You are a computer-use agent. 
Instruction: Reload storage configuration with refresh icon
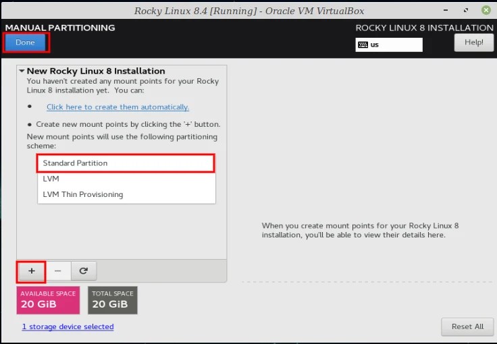[84, 271]
